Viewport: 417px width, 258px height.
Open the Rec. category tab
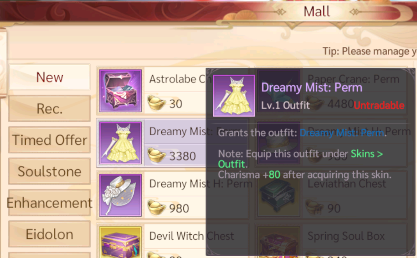click(50, 109)
